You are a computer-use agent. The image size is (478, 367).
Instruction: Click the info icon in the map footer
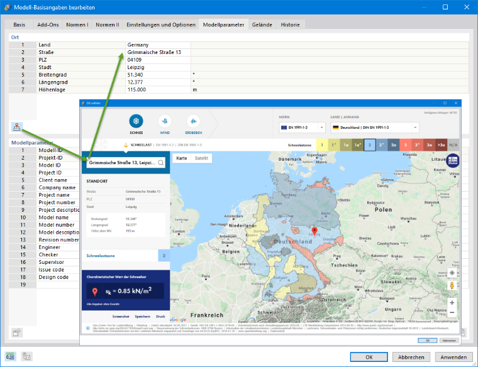tap(88, 328)
